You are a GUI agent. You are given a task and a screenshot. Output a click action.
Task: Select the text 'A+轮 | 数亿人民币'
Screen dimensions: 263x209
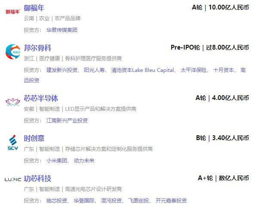[223, 178]
